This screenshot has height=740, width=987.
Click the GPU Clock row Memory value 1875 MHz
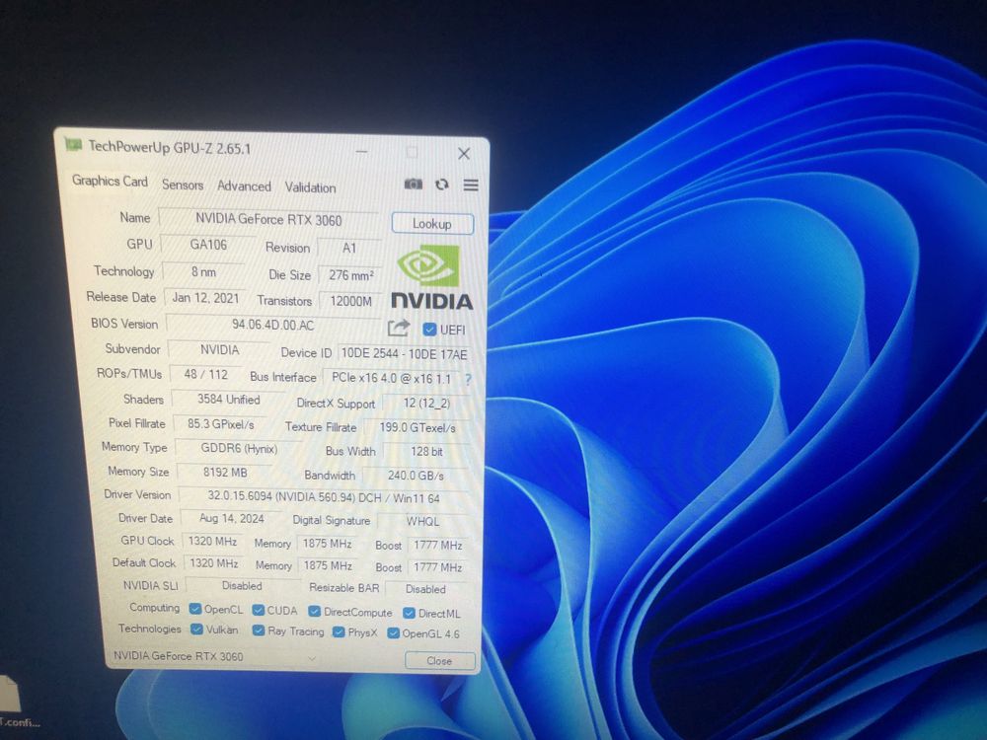tap(328, 544)
